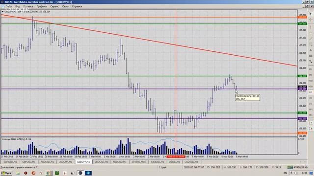Open the Справка menu
The image size is (314, 176).
coord(77,6)
